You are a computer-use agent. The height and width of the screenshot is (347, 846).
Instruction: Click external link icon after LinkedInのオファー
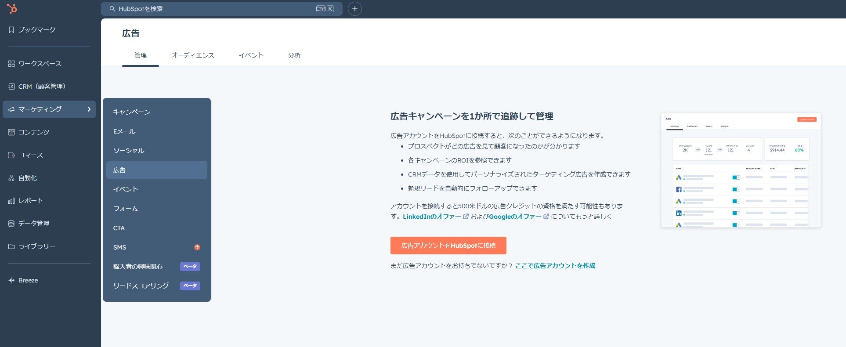pyautogui.click(x=466, y=217)
